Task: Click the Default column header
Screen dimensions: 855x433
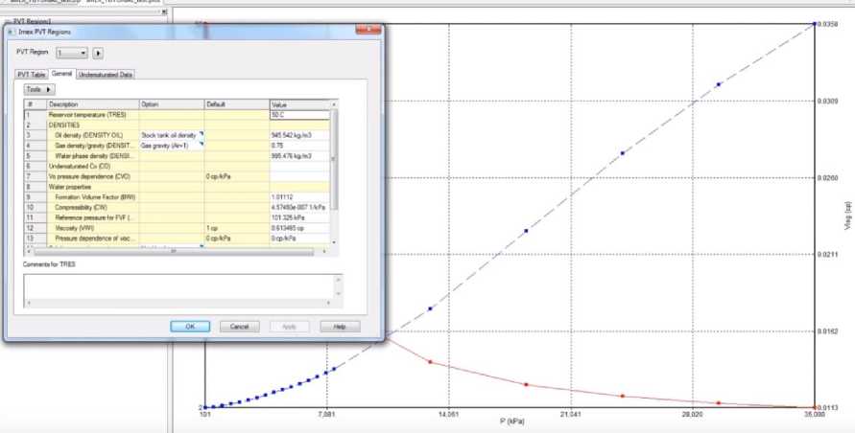Action: [x=237, y=104]
